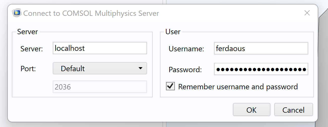Cancel the server connection dialog
This screenshot has height=127, width=328.
point(293,110)
